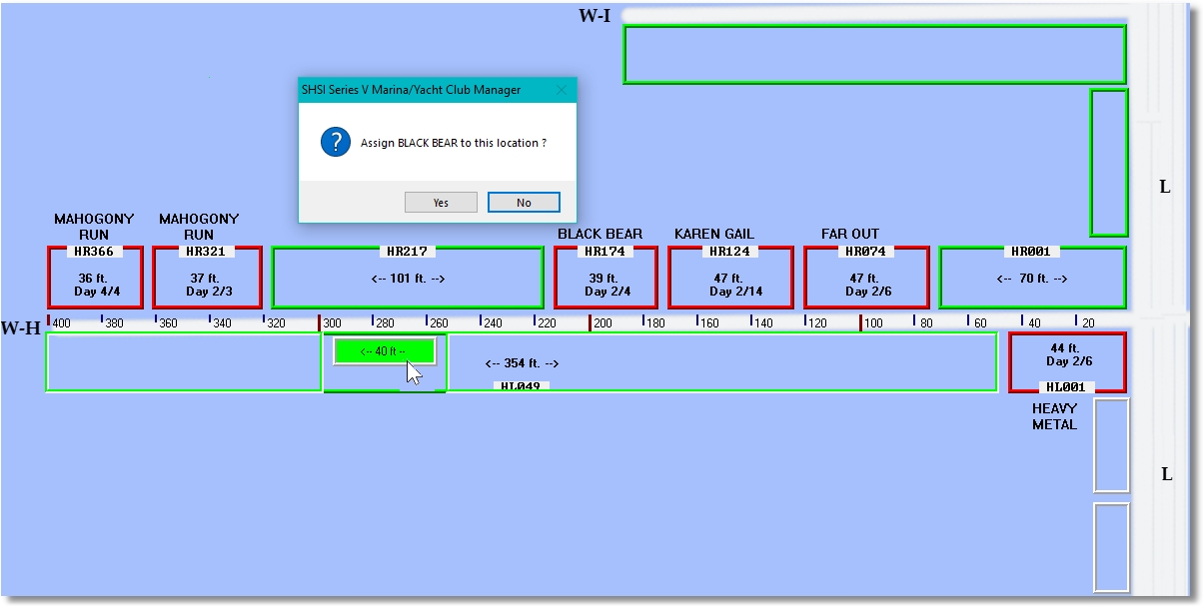Image resolution: width=1203 pixels, height=609 pixels.
Task: Select BLACK BEAR's slip HR174
Action: pos(604,278)
